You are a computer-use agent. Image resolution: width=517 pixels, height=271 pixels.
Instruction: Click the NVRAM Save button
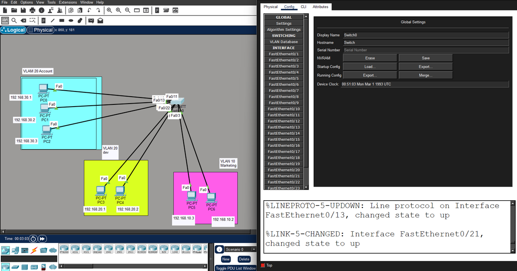(426, 58)
